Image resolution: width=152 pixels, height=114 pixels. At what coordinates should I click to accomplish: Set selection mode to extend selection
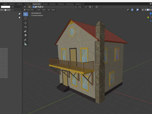coord(36,7)
